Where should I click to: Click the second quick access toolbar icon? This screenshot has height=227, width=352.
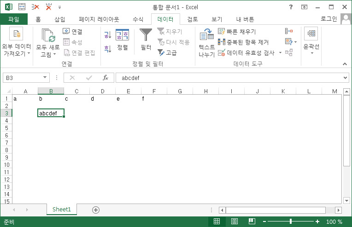(x=22, y=7)
